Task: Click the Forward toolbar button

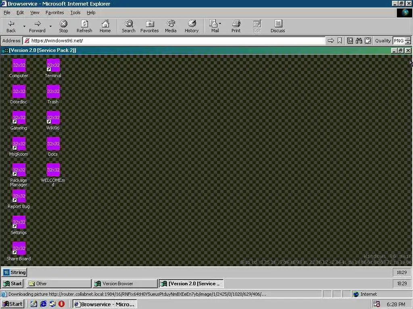Action: click(37, 26)
